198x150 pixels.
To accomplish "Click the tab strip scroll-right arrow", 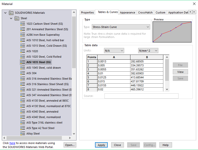I will 194,12.
